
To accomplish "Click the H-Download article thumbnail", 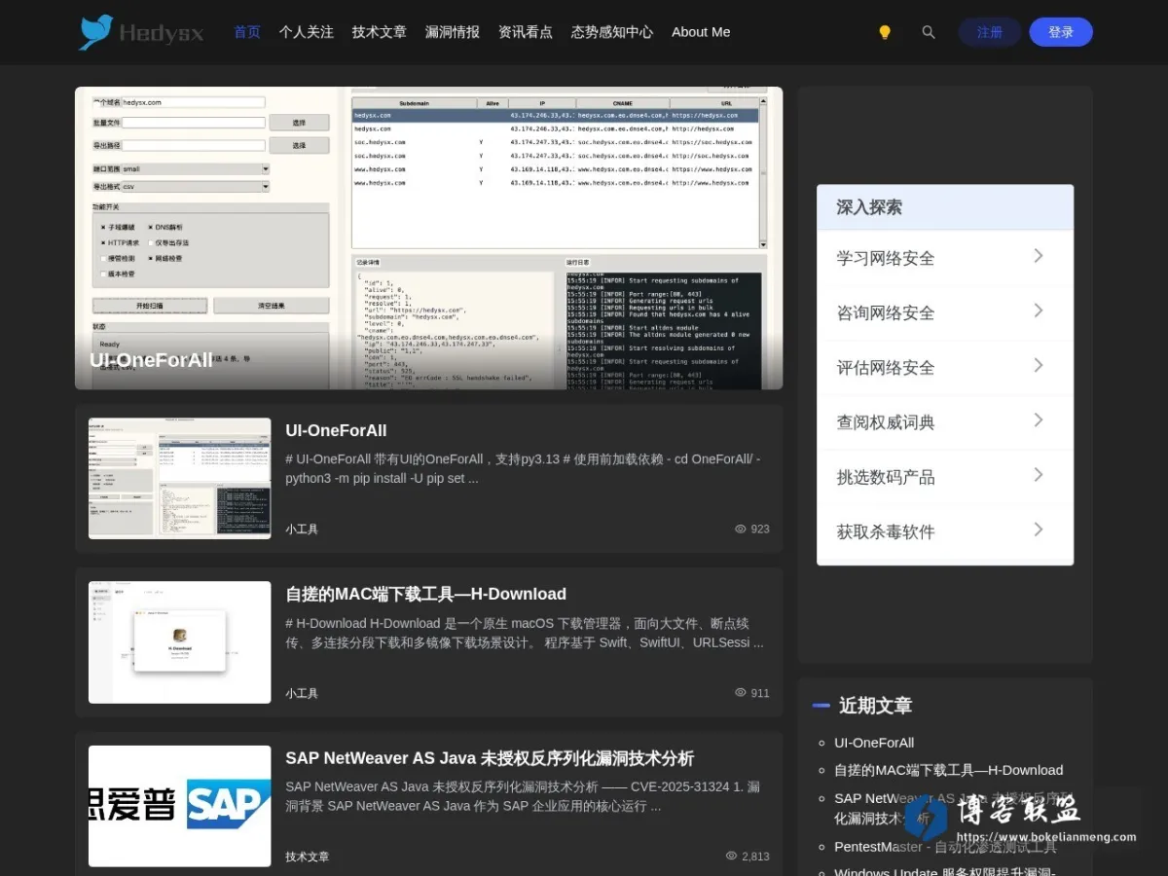I will tap(180, 642).
